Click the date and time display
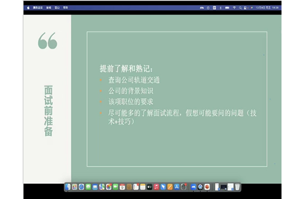The image size is (298, 199). [x=267, y=7]
